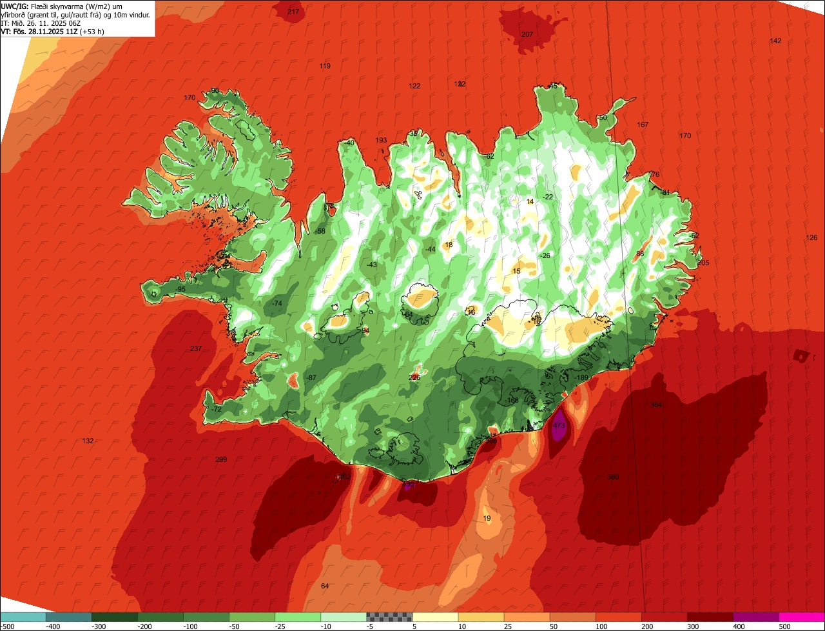Screen dimensions: 825x631
Task: Click the map value 19 south of Iceland
Action: pos(487,518)
